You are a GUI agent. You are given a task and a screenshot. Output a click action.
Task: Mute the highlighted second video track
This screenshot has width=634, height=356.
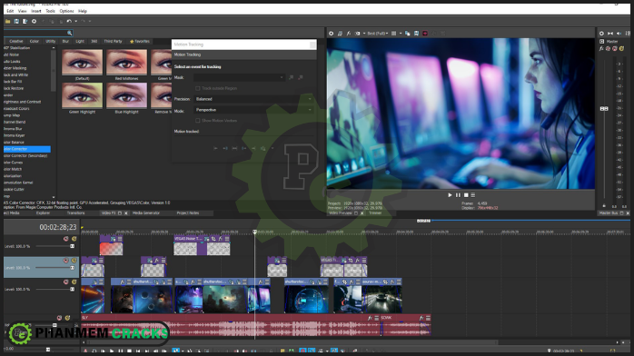[x=66, y=261]
